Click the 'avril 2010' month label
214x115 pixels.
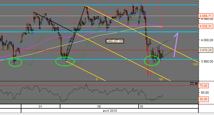[x=110, y=111]
